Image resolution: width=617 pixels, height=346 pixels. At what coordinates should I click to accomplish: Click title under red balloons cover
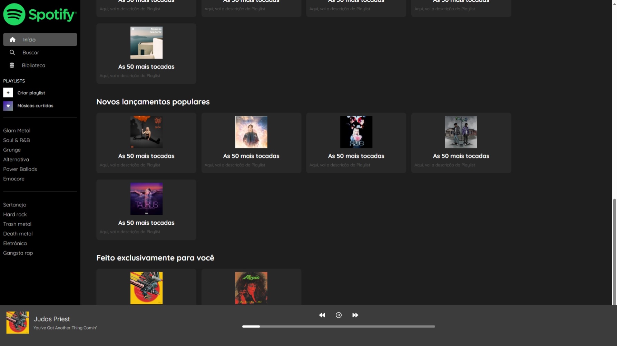146,156
